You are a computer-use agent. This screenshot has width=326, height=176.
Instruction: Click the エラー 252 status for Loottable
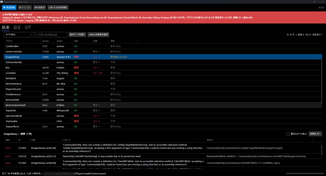click(x=98, y=73)
